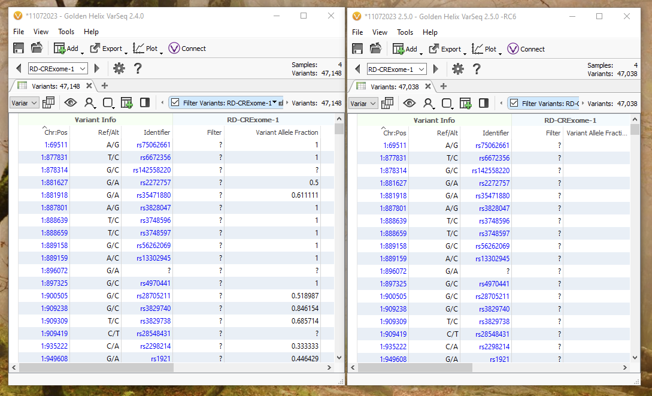Click Save icon in VarSeq 2.5.0 window
This screenshot has width=652, height=396.
tap(357, 49)
